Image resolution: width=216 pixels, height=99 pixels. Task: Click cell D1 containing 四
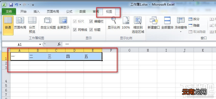point(74,56)
